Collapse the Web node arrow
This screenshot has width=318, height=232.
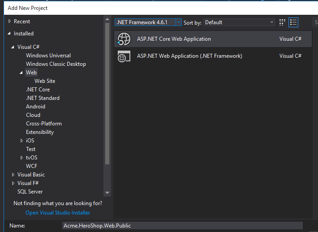pyautogui.click(x=21, y=73)
